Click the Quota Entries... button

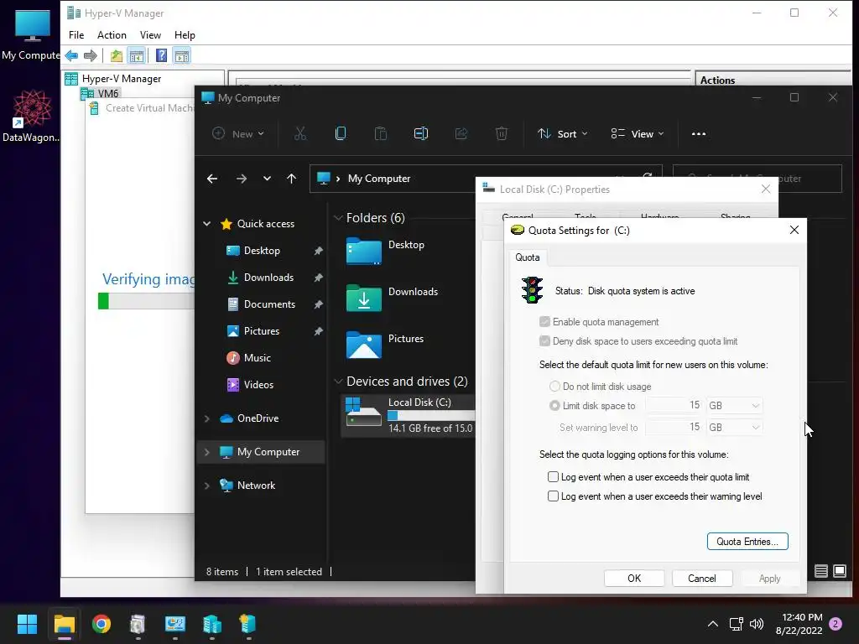747,541
